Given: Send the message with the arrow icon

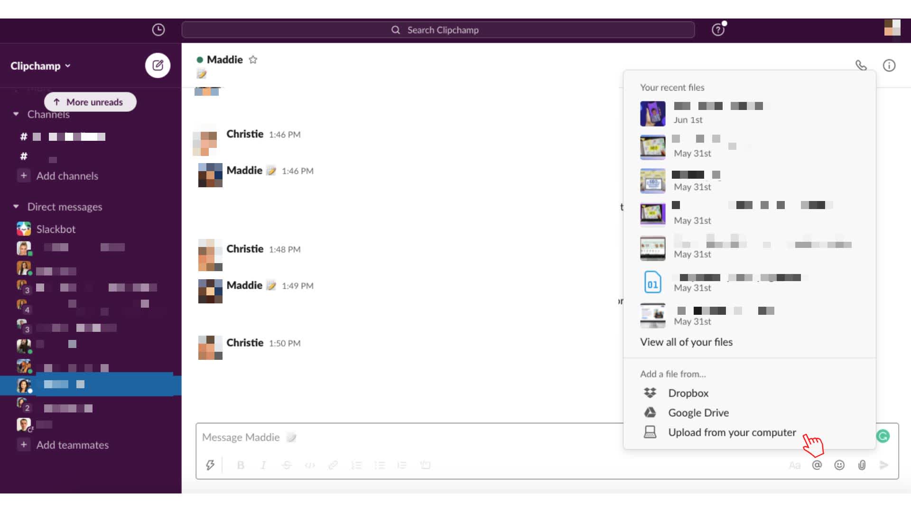Looking at the screenshot, I should [883, 465].
